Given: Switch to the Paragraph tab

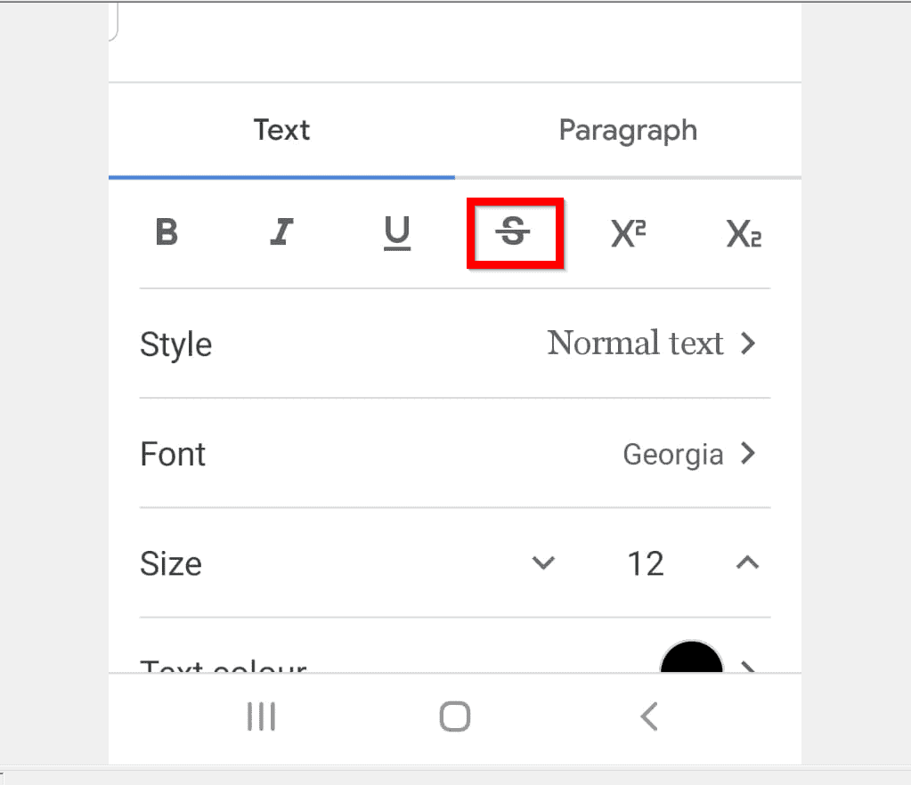Looking at the screenshot, I should tap(628, 130).
